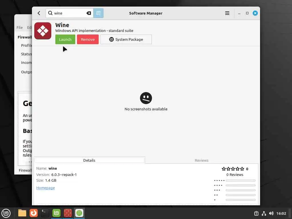This screenshot has height=219, width=292.
Task: Remove the Wine package
Action: point(88,39)
